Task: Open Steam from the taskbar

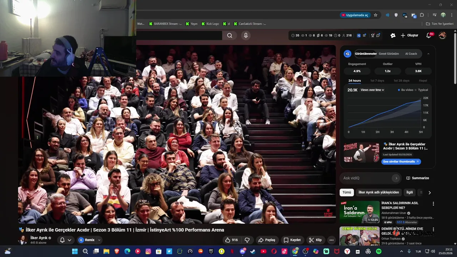Action: coord(253,251)
